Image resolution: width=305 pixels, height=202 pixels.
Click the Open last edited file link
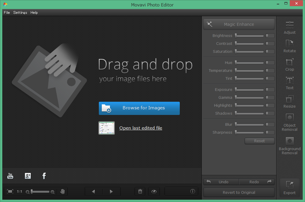click(141, 128)
